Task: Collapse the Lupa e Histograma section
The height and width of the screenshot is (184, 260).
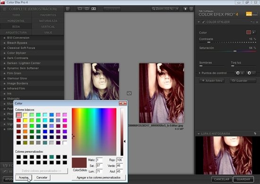Action: [199, 133]
